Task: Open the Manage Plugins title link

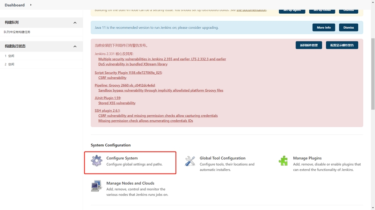Action: pyautogui.click(x=307, y=158)
